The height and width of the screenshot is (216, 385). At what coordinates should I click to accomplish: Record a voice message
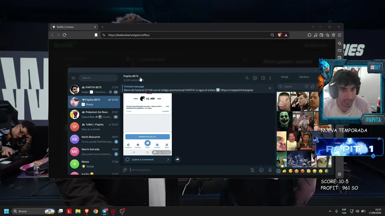tap(270, 170)
